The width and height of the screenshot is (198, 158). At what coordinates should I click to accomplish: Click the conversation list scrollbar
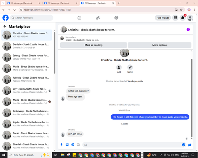(55, 53)
